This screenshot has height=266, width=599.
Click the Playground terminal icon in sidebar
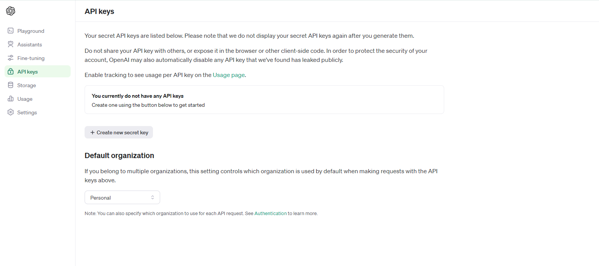tap(11, 31)
